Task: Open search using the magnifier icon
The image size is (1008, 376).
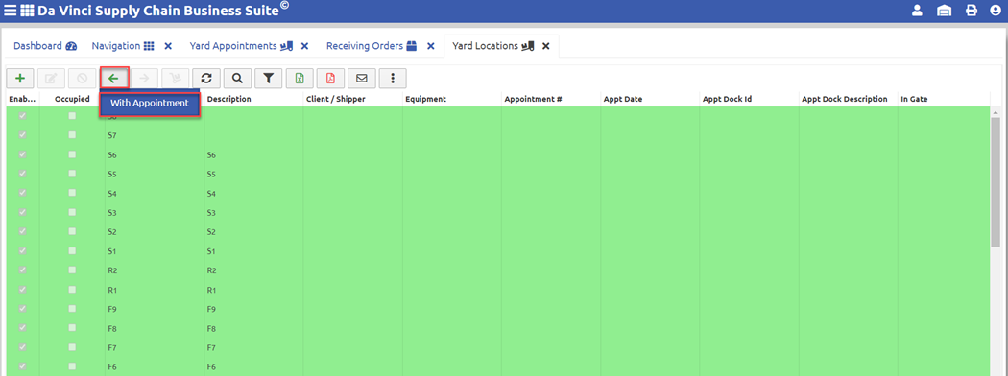Action: click(x=237, y=79)
